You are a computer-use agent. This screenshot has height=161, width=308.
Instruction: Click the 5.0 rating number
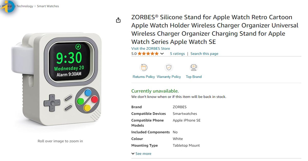(x=134, y=54)
